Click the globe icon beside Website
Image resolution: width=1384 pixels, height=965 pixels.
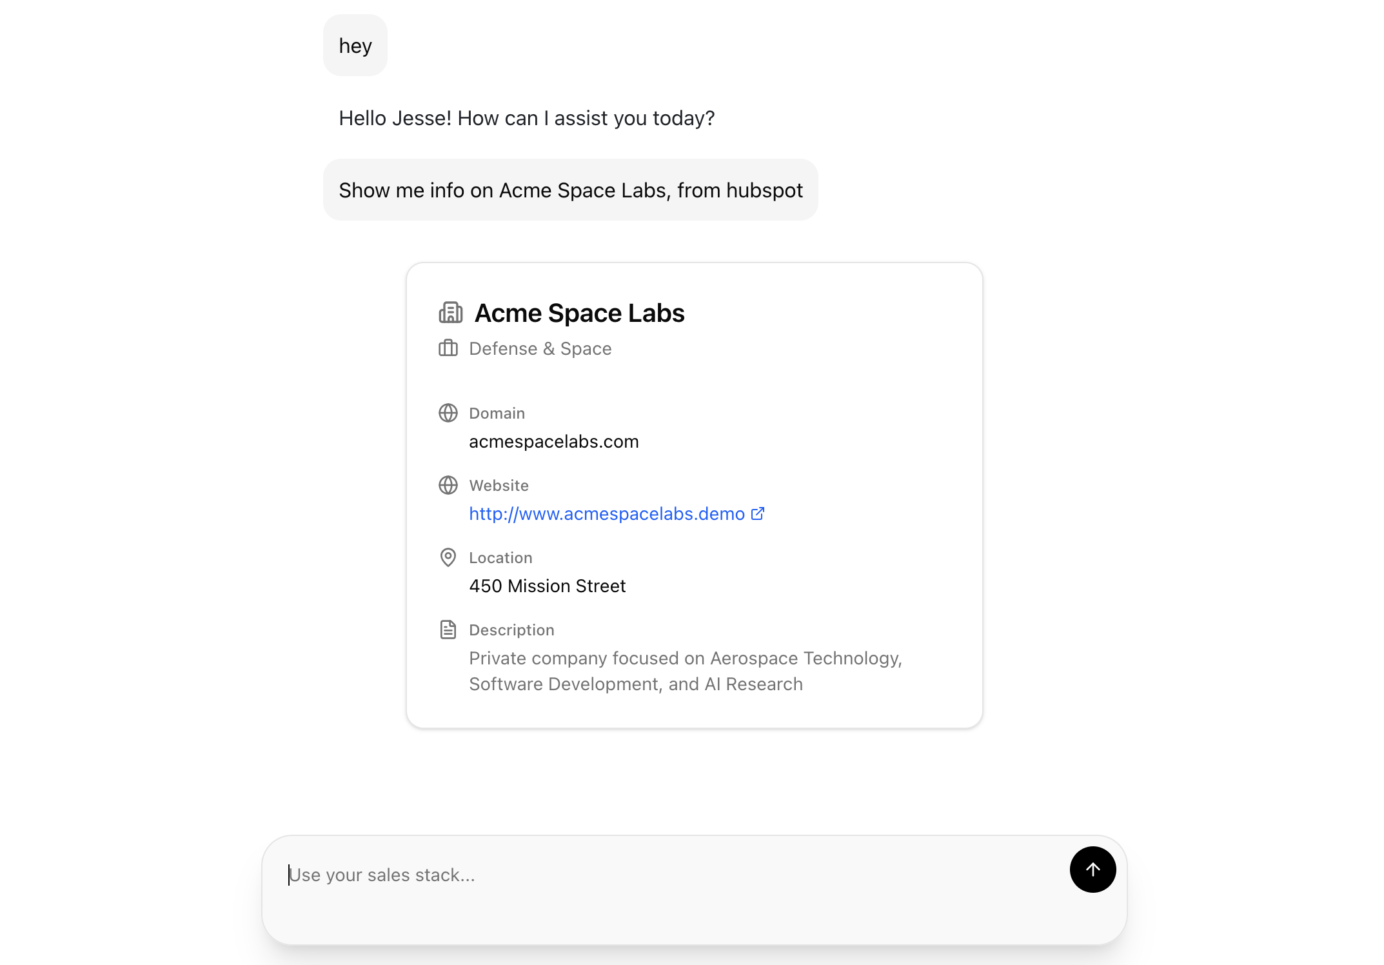click(448, 485)
